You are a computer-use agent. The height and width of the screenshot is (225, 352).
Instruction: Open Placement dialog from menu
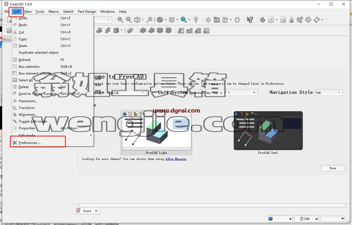(53, 101)
